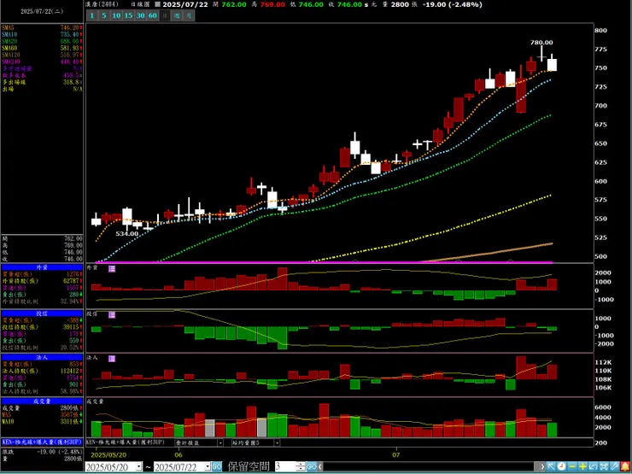Click the 534.00 low price label
This screenshot has width=632, height=474.
[x=127, y=233]
